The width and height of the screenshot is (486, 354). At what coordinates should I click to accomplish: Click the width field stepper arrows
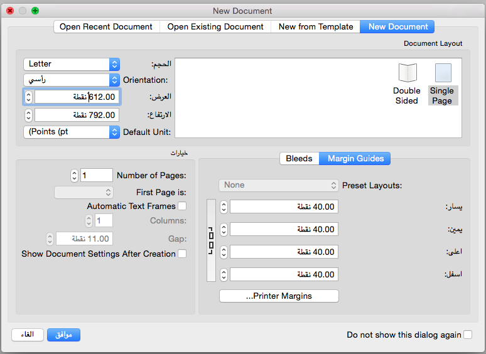click(x=29, y=97)
